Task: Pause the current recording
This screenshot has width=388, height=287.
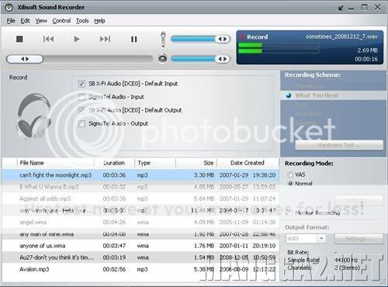Action: 134,40
